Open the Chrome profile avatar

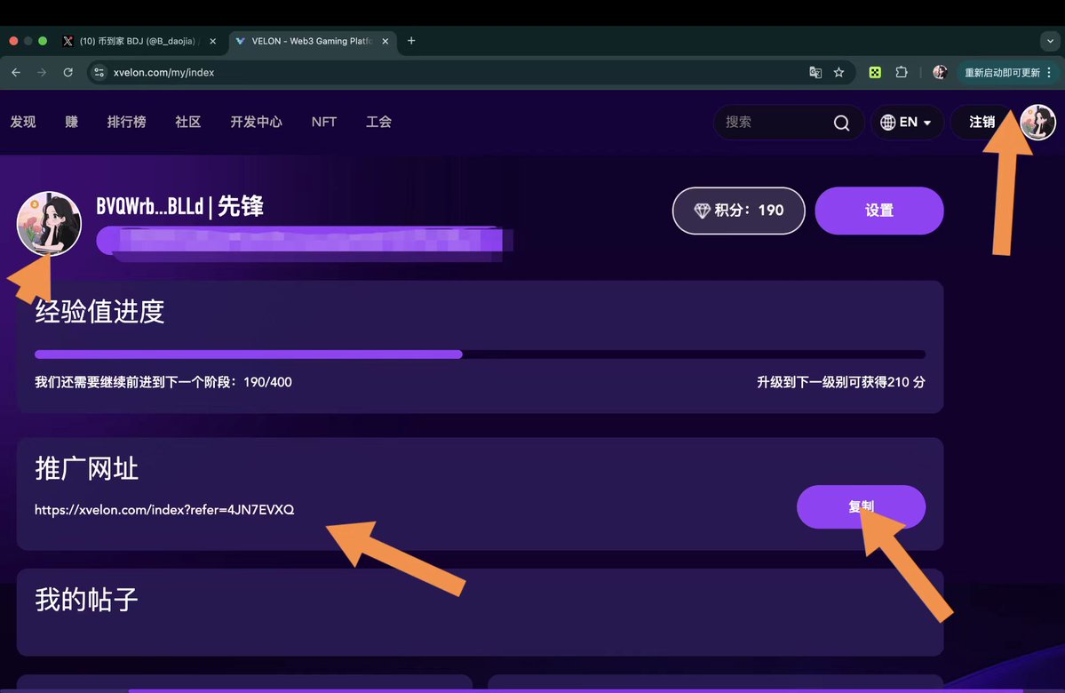point(940,72)
